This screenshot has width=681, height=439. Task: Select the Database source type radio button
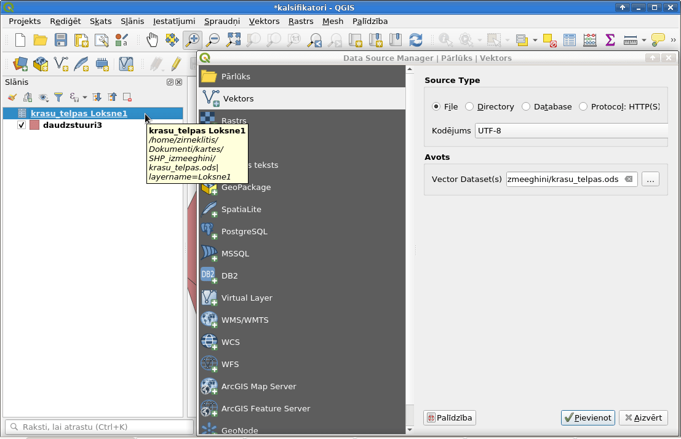[x=526, y=106]
